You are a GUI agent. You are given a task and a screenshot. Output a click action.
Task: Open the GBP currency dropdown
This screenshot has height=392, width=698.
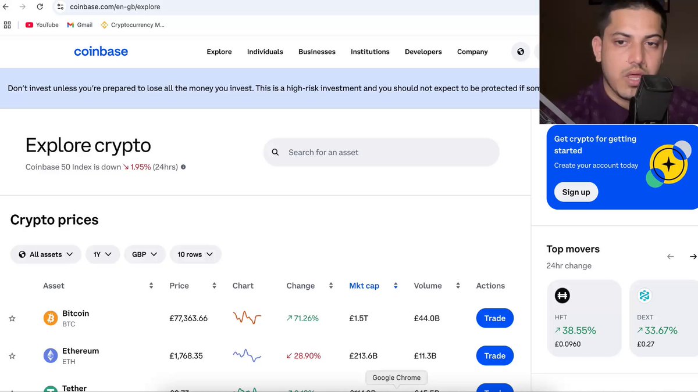(x=145, y=254)
